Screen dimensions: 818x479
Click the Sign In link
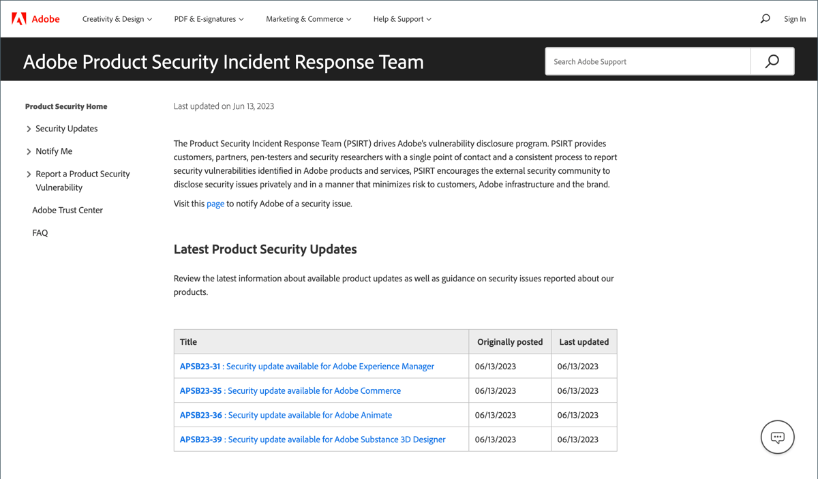pyautogui.click(x=795, y=19)
